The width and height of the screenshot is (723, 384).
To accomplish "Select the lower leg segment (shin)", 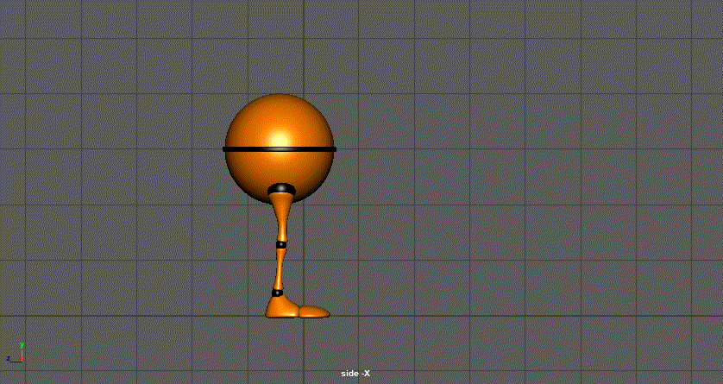I will [x=280, y=268].
